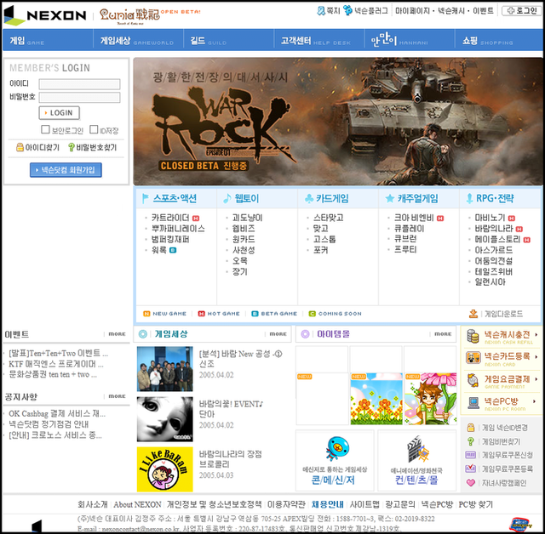Click the 아이디 input field
545x534 pixels.
coord(79,83)
